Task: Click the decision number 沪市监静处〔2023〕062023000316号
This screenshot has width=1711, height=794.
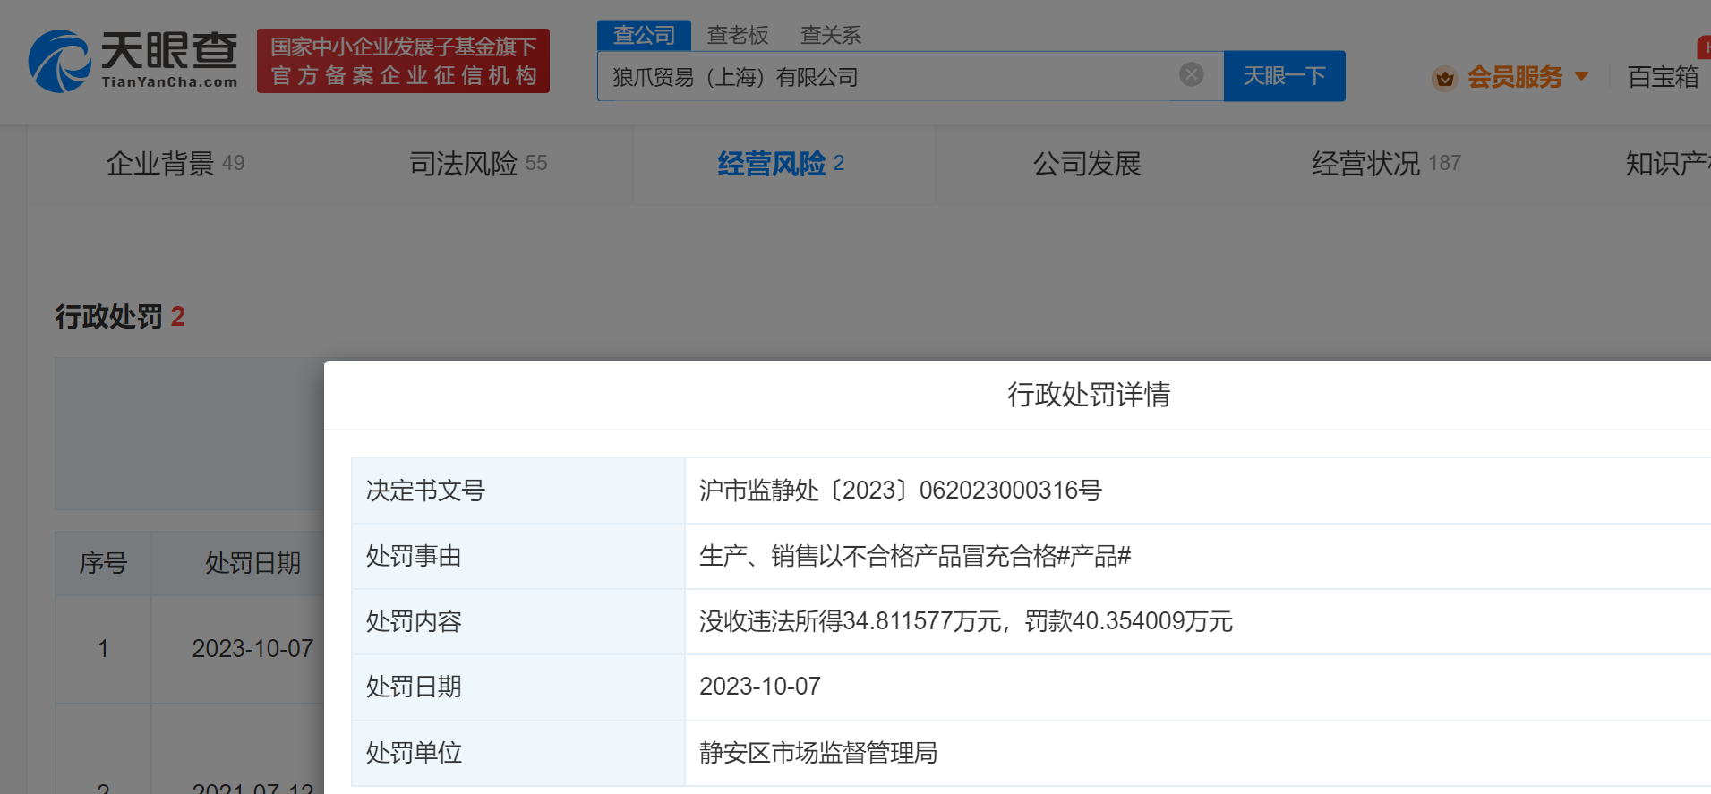Action: [x=900, y=491]
